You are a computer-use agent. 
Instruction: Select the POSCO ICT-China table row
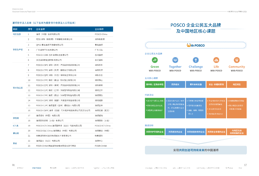pos(63,126)
